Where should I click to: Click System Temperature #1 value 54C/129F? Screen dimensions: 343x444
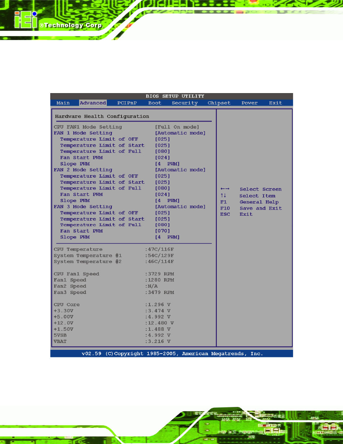160,256
